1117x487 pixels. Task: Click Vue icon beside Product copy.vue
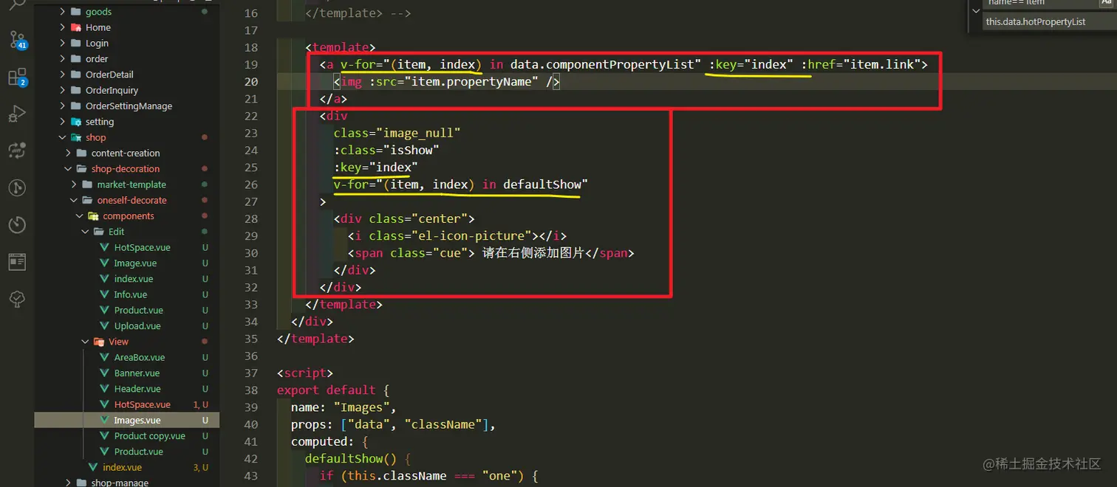(104, 436)
